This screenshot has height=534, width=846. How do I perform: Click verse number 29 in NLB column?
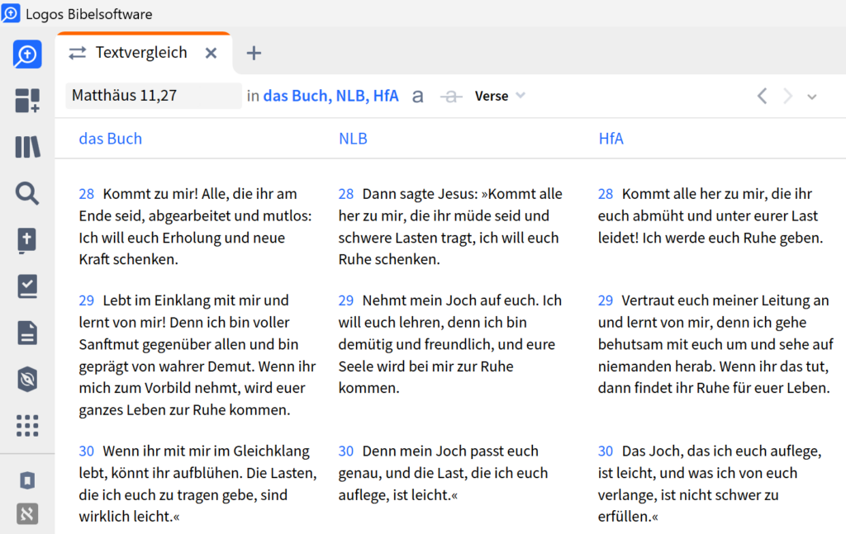(x=346, y=300)
